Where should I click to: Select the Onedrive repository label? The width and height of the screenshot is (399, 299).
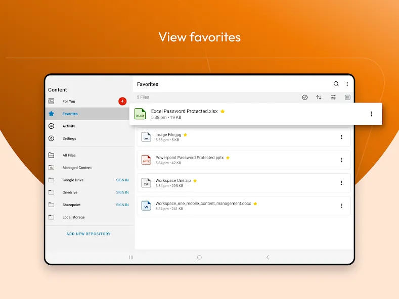70,192
